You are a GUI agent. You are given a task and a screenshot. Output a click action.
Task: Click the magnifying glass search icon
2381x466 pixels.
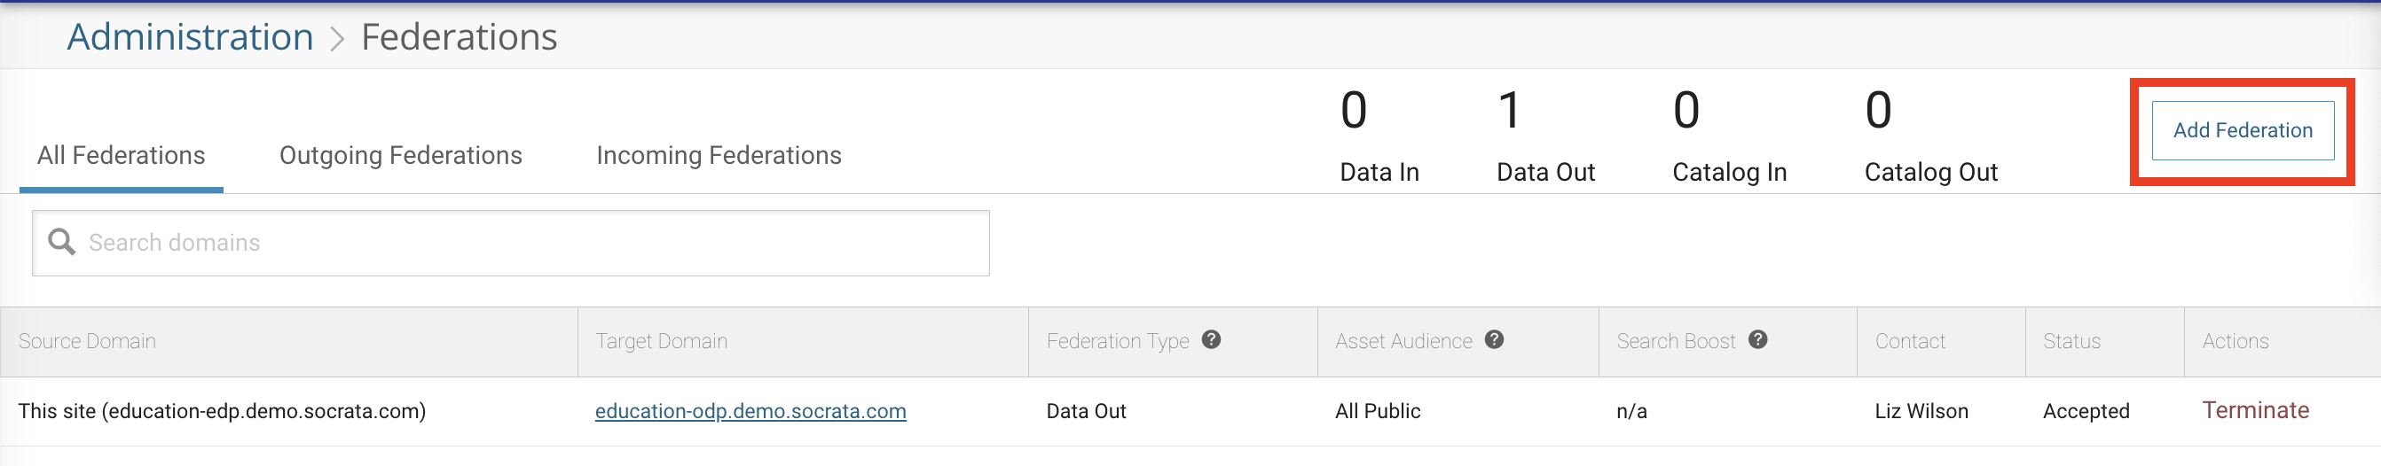click(x=61, y=243)
